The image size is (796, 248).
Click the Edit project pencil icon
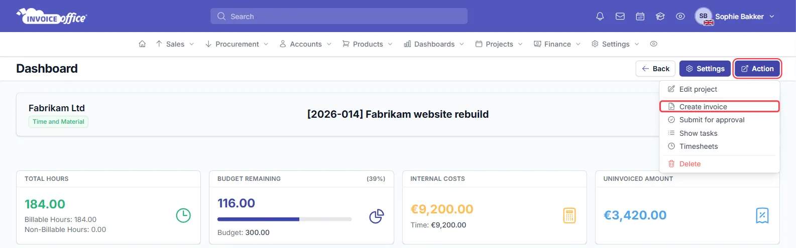[x=671, y=89]
